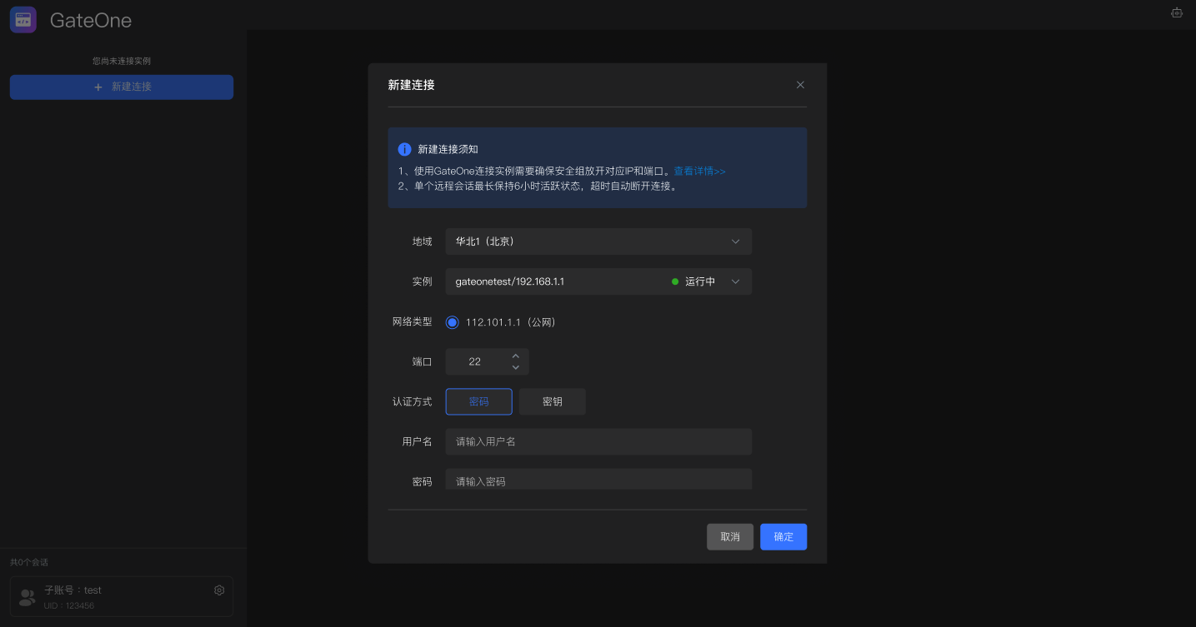Select 密码 authentication method
The image size is (1196, 627).
coord(479,401)
